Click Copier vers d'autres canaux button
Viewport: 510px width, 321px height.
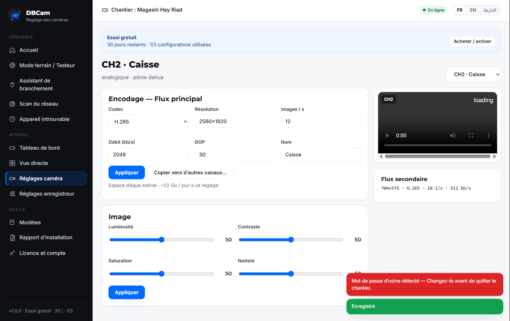click(190, 173)
